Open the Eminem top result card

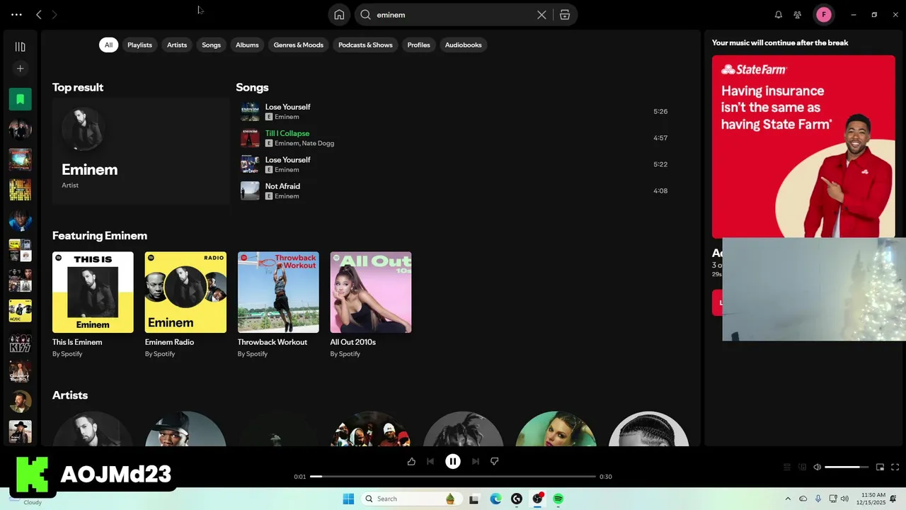[x=140, y=151]
